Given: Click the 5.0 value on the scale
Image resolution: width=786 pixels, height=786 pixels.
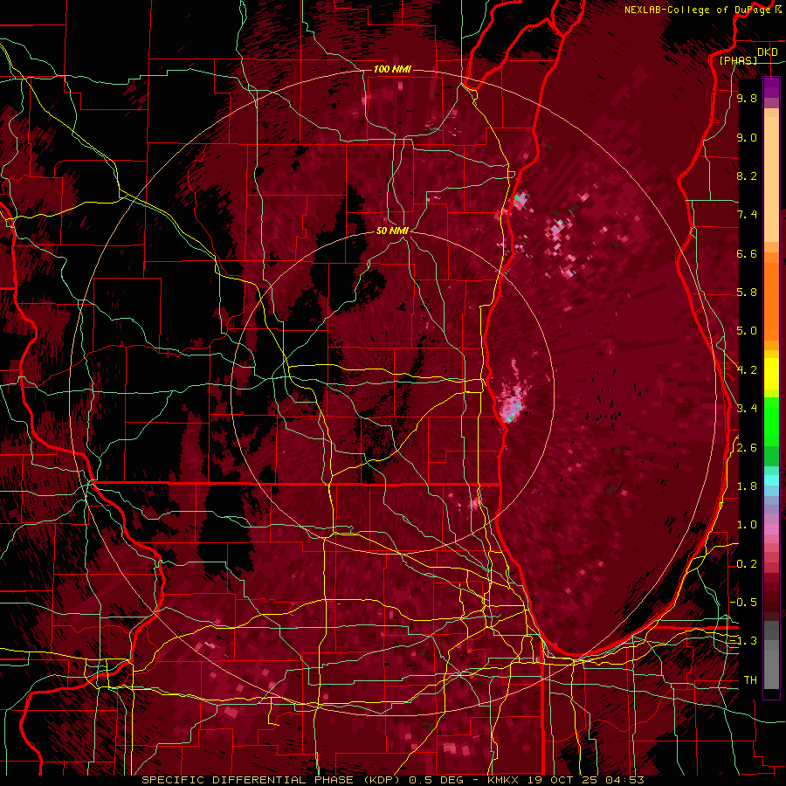Looking at the screenshot, I should click(747, 331).
